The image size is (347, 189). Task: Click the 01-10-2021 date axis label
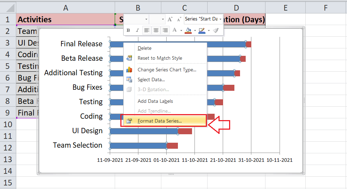tap(166, 160)
